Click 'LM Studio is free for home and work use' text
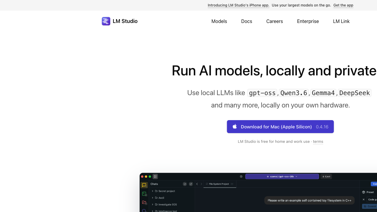Viewport: 377px width, 212px height. (274, 142)
